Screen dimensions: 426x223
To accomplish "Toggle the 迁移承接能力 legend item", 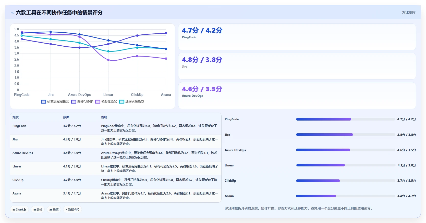I will click(x=131, y=101).
